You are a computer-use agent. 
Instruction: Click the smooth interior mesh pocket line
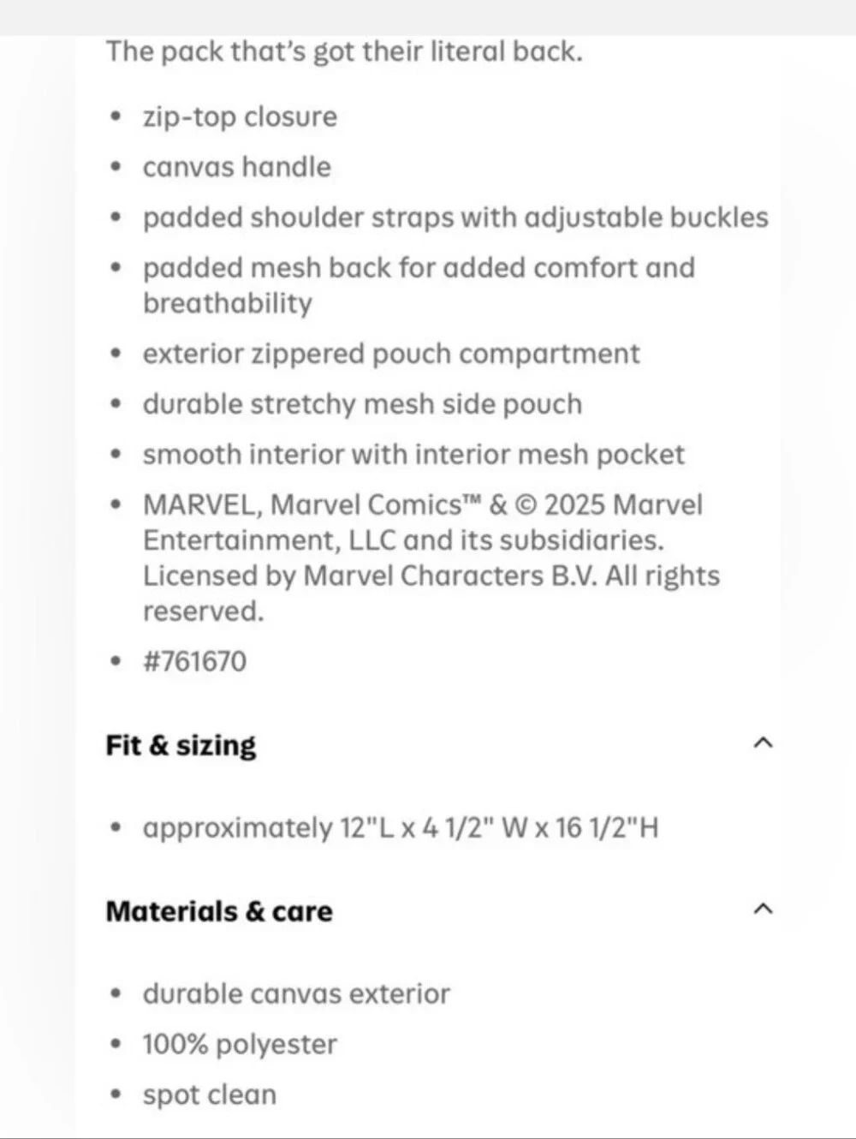click(x=413, y=455)
